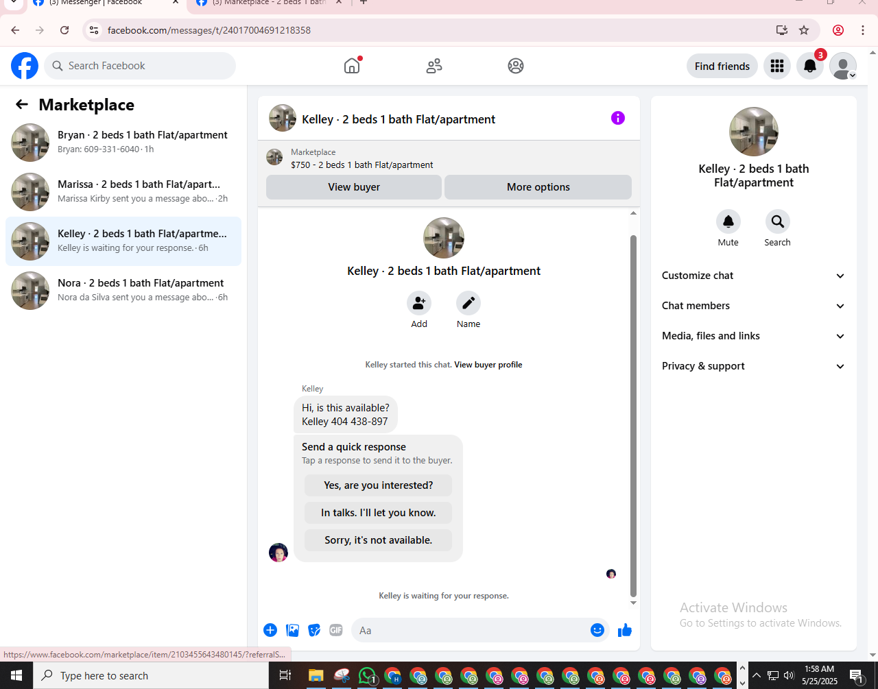Click the Find friends button
The height and width of the screenshot is (689, 878).
tap(722, 66)
